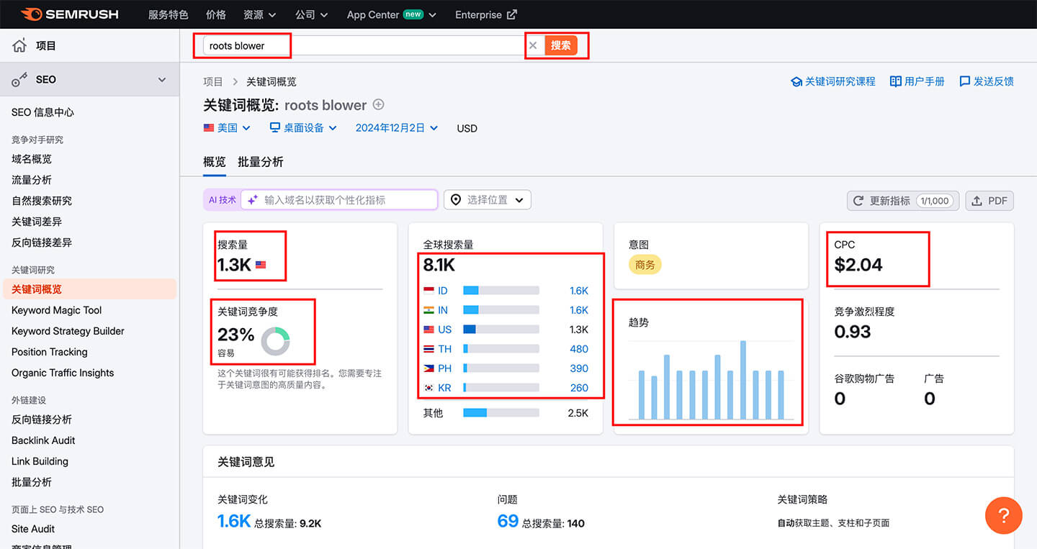Viewport: 1037px width, 549px height.
Task: Open 反向链接分析 in sidebar
Action: pos(42,419)
